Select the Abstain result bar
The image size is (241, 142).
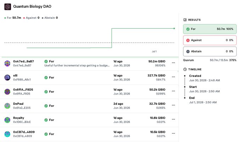click(210, 51)
